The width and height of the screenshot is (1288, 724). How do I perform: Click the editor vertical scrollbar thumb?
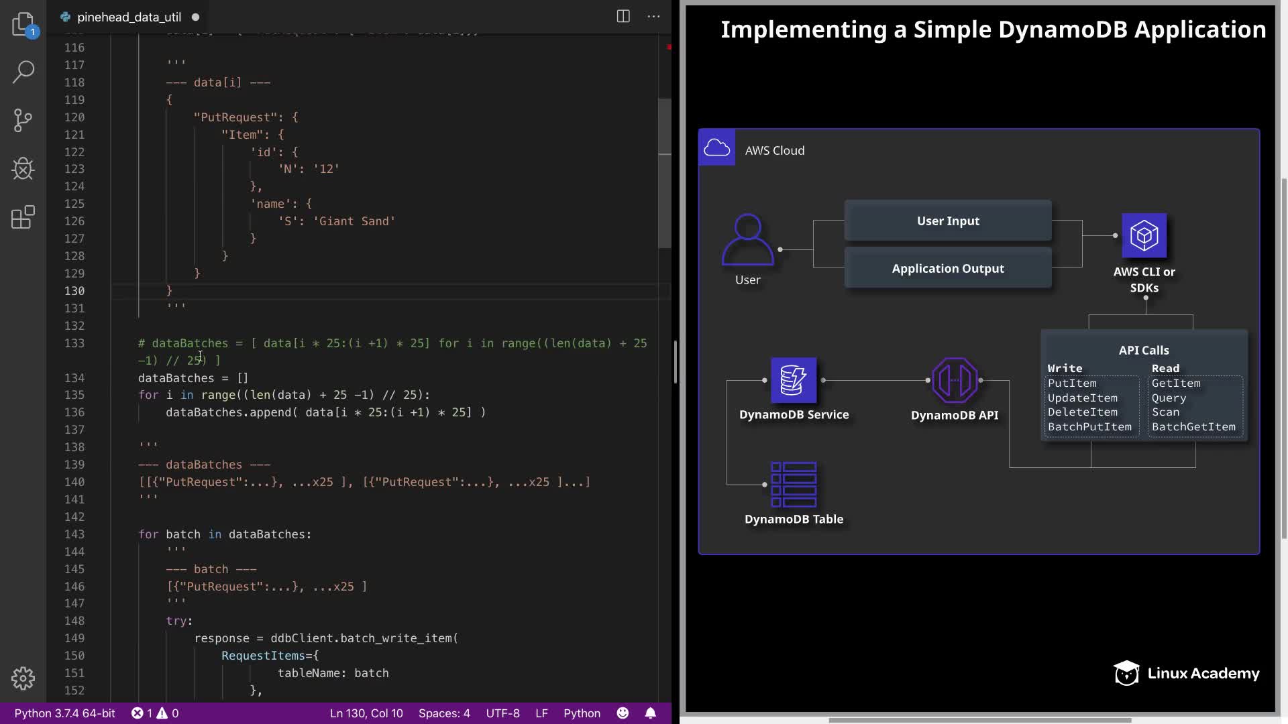click(x=664, y=173)
